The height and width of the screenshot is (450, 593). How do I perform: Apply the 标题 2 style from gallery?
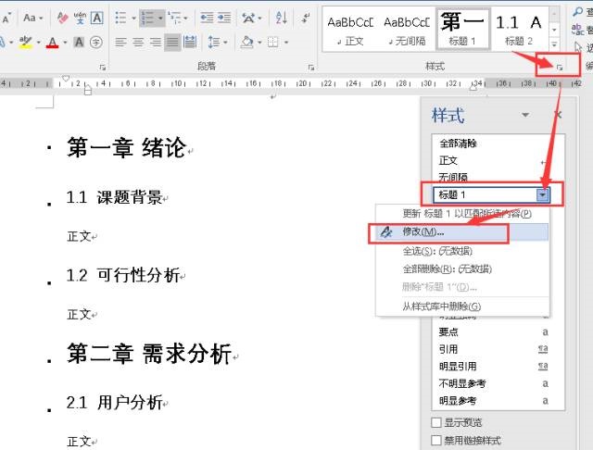521,28
